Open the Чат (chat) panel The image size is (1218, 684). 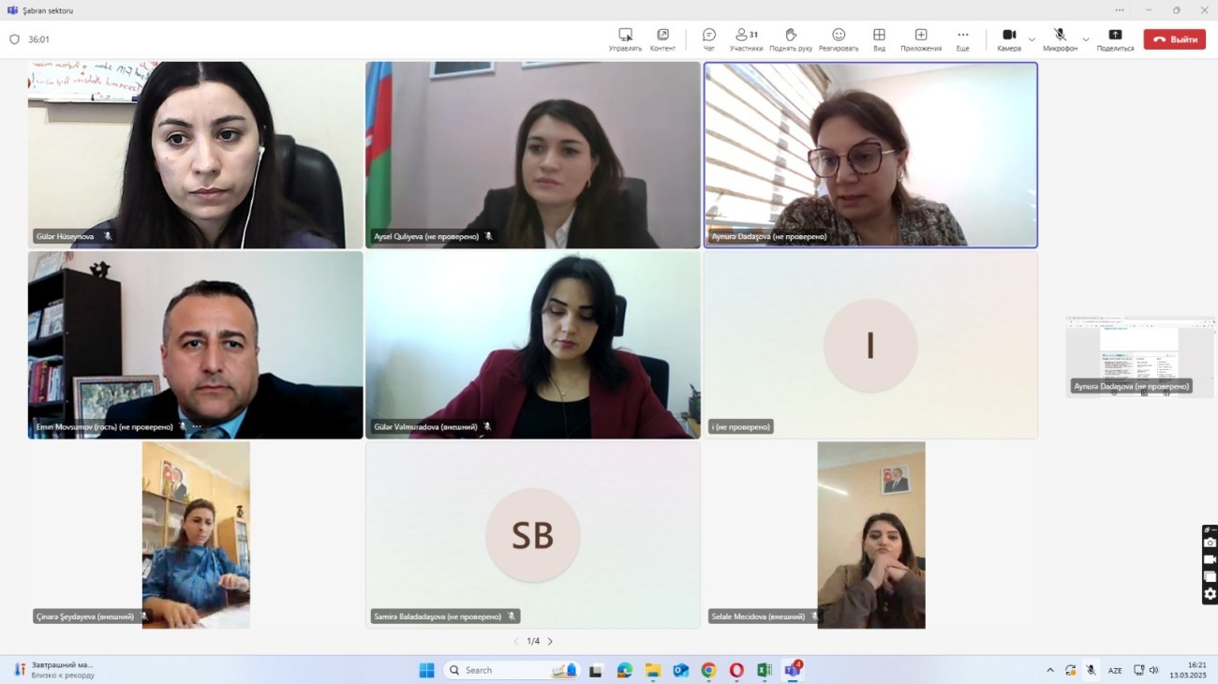coord(708,39)
